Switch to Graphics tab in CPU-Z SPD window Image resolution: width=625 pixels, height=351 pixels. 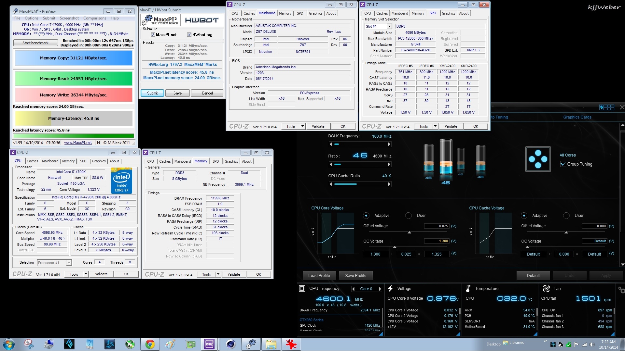(448, 13)
